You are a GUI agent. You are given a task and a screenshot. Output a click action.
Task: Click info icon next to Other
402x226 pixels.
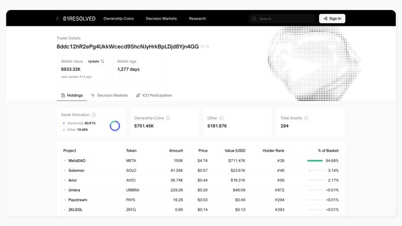click(222, 118)
